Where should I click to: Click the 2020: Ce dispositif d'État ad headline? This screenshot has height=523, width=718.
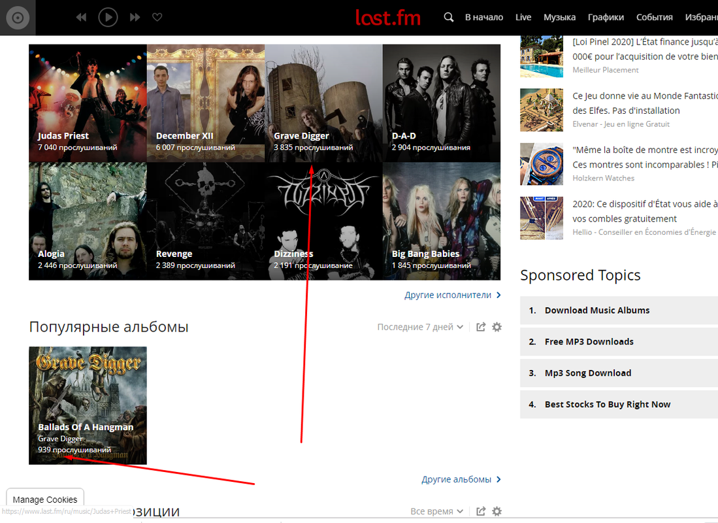tap(645, 211)
